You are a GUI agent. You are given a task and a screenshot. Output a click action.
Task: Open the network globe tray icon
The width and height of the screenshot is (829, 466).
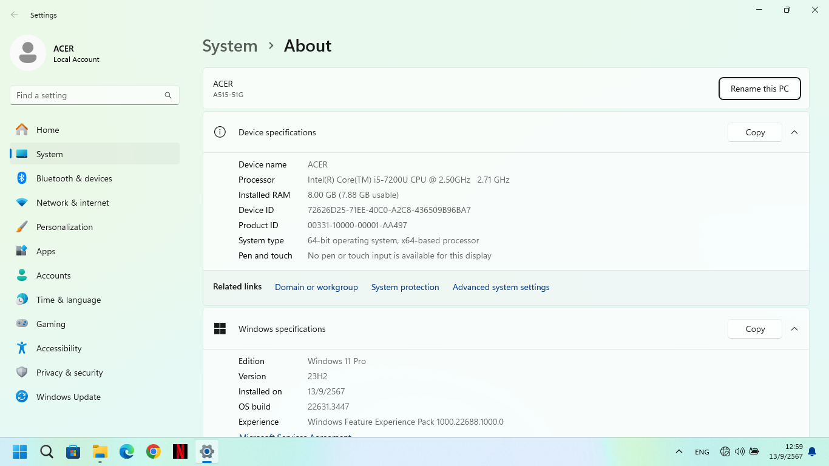tap(725, 451)
